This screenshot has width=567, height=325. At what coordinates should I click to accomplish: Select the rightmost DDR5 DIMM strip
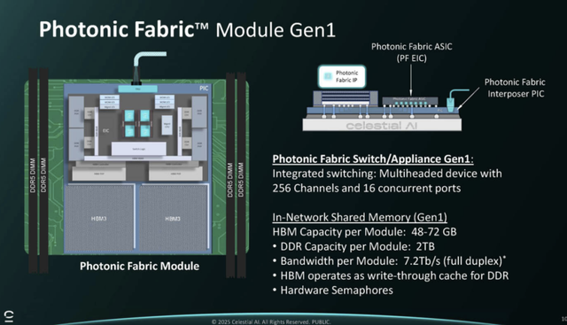(x=241, y=174)
